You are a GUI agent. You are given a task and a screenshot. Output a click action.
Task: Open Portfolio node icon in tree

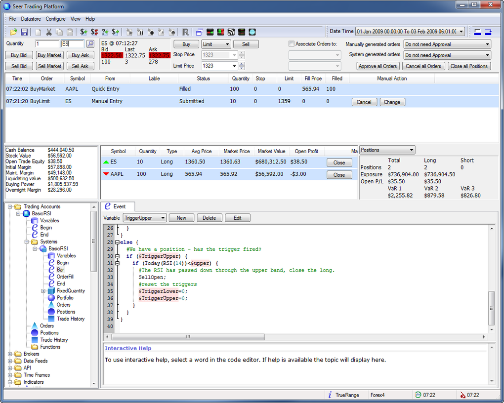51,298
